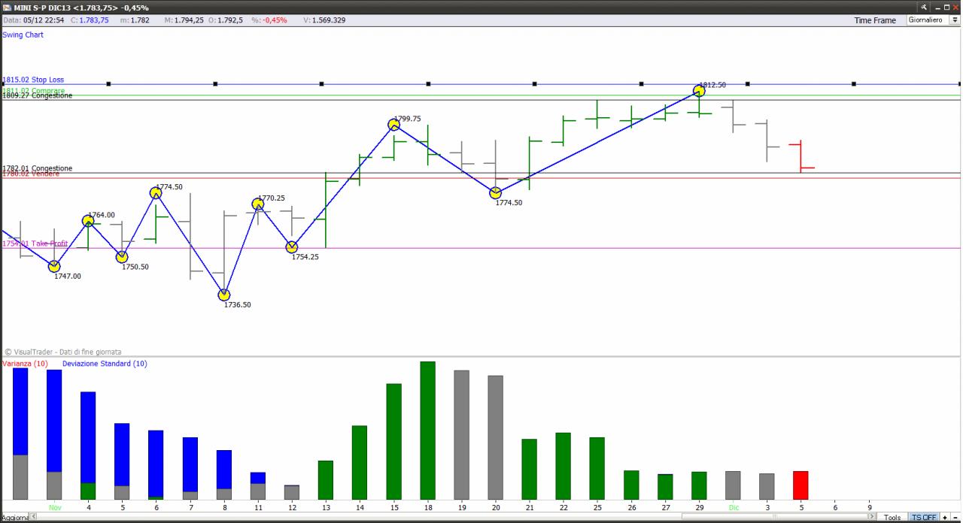Zoom in with the plus button
The width and height of the screenshot is (963, 523).
point(945,517)
